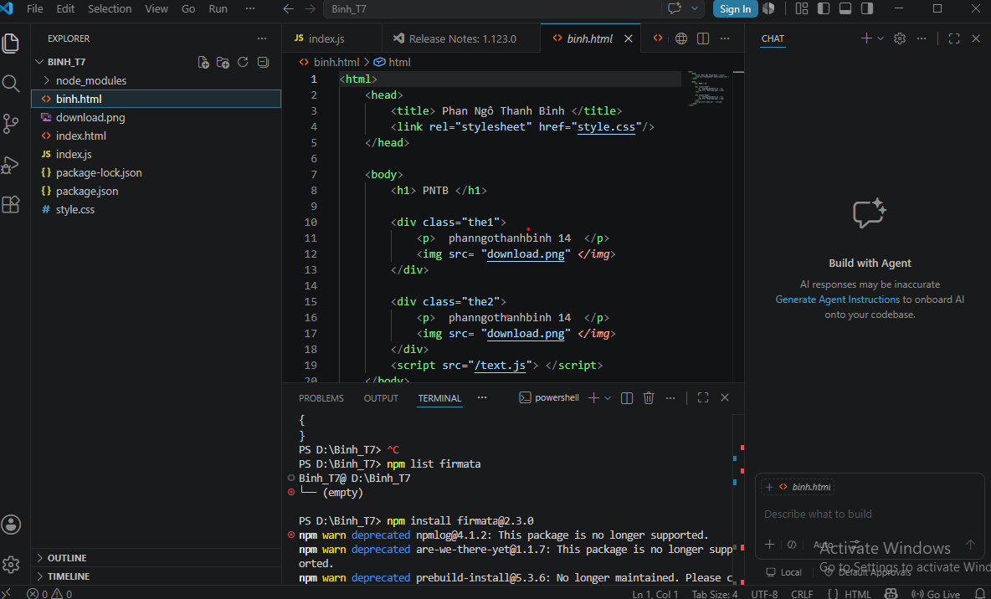This screenshot has height=599, width=991.
Task: Open the Source Control view
Action: [11, 123]
